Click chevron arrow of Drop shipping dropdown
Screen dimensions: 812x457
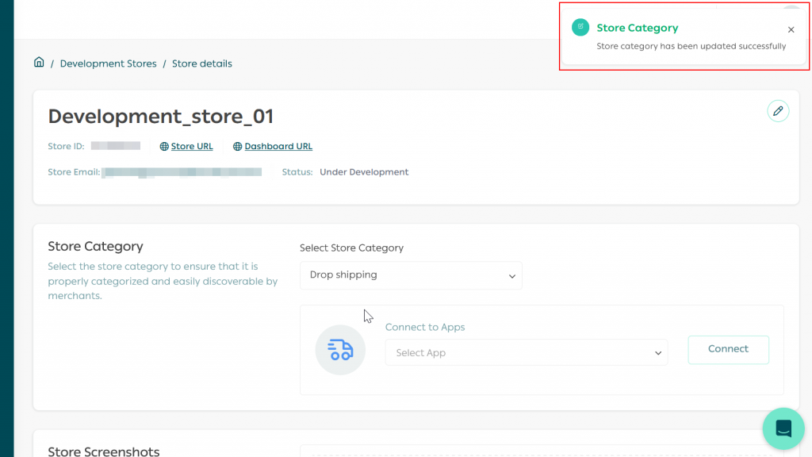tap(512, 276)
